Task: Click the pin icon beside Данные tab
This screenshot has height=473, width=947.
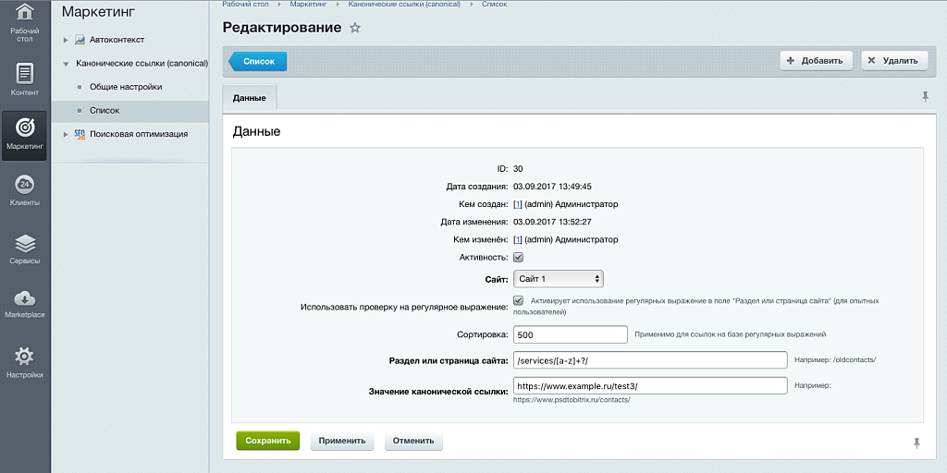Action: pyautogui.click(x=925, y=96)
